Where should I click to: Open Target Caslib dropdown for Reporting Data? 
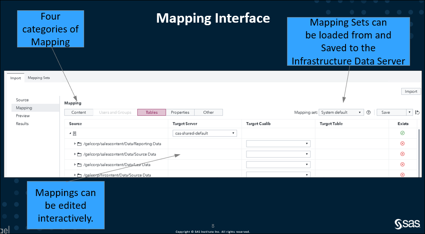click(x=278, y=143)
